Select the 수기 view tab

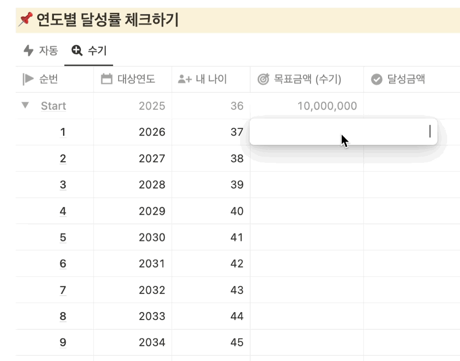click(x=89, y=51)
